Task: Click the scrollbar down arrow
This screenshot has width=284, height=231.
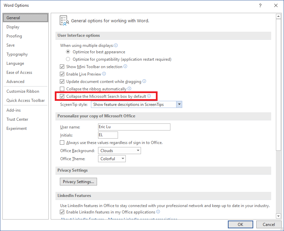Action: pos(278,216)
